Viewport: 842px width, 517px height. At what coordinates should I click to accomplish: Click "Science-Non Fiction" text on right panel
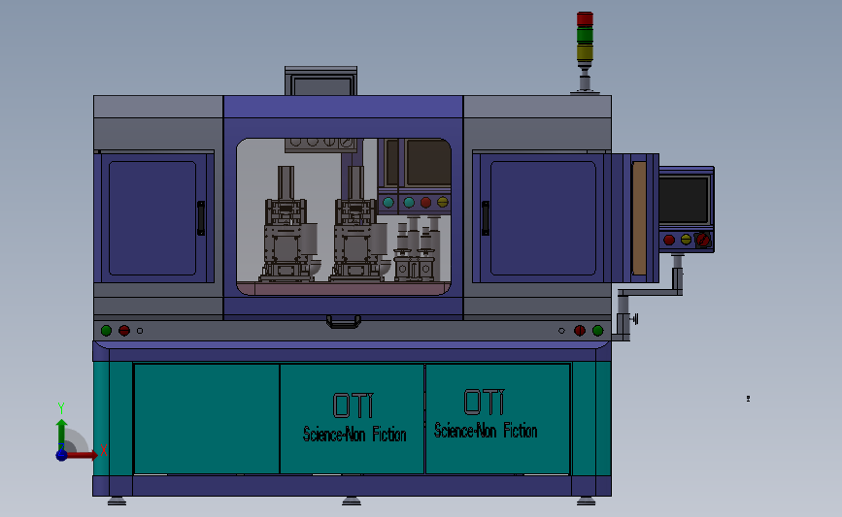coord(486,430)
